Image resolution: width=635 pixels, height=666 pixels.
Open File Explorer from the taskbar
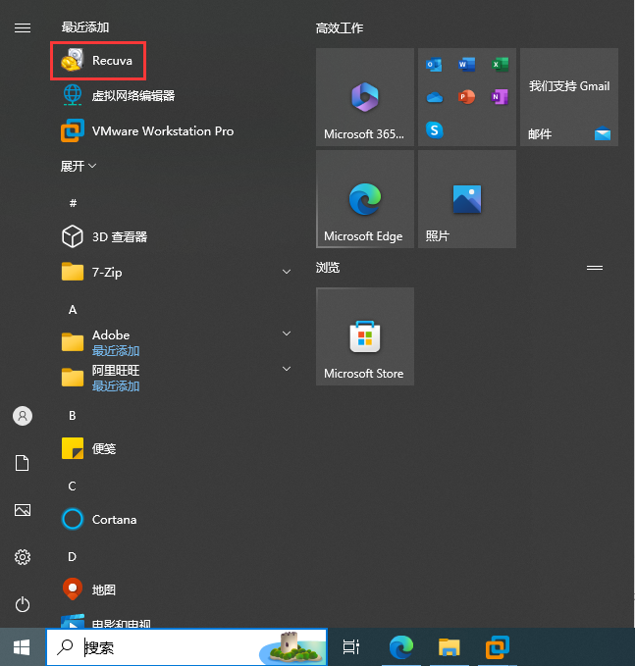450,647
